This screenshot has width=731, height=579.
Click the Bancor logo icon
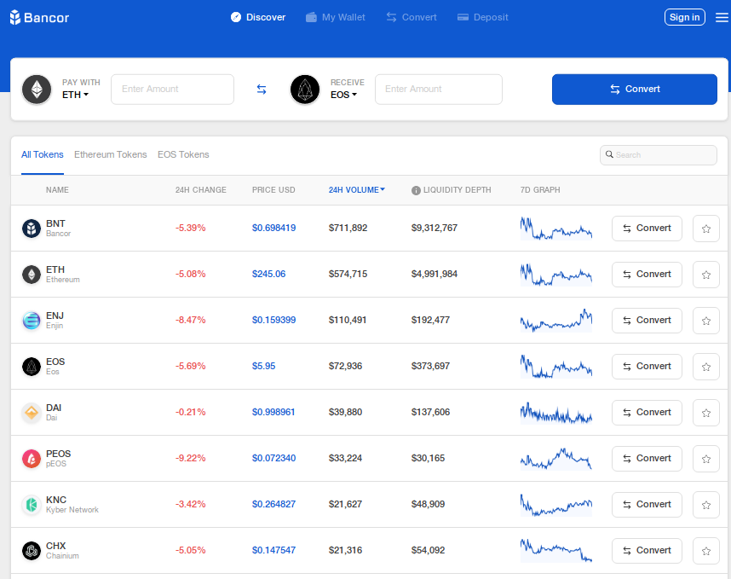[15, 17]
